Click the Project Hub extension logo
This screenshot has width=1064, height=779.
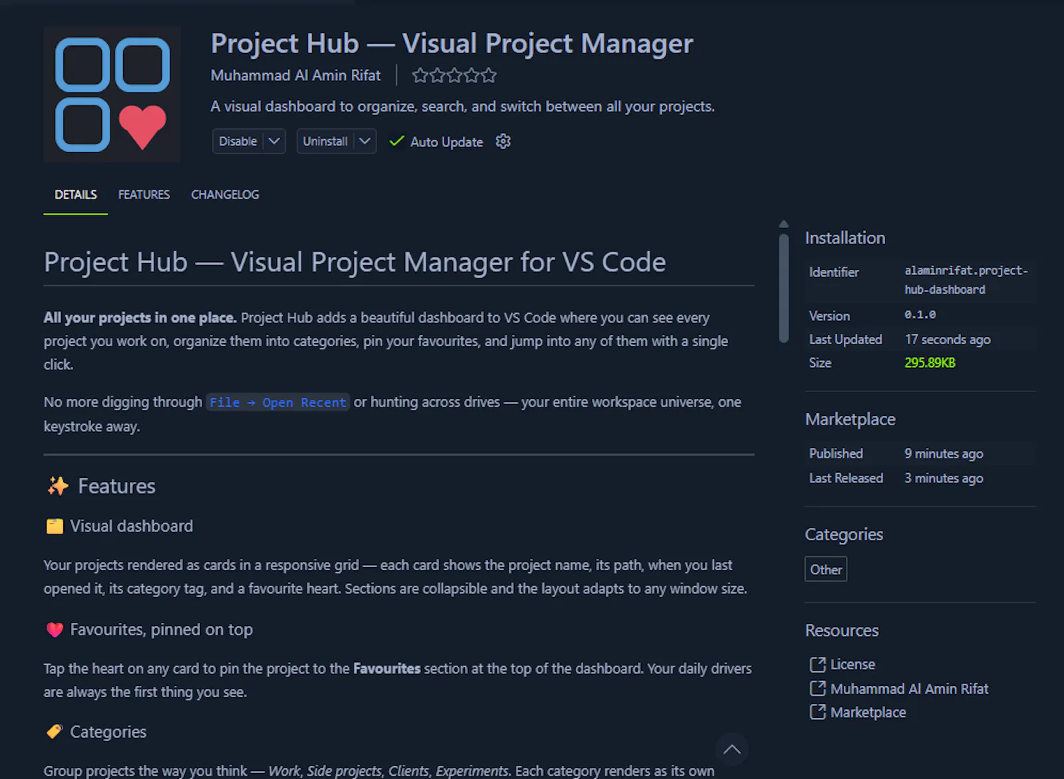112,94
